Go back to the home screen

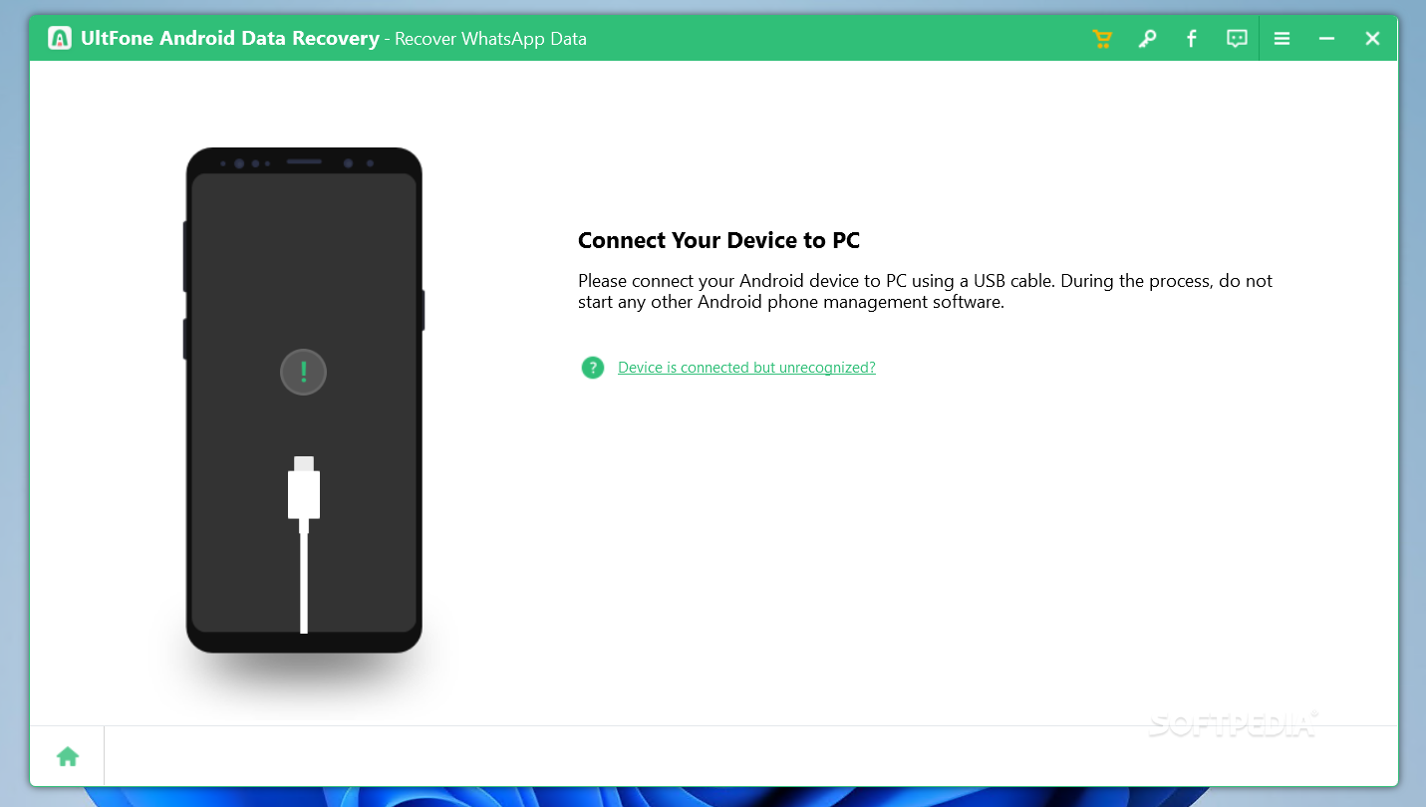click(68, 756)
